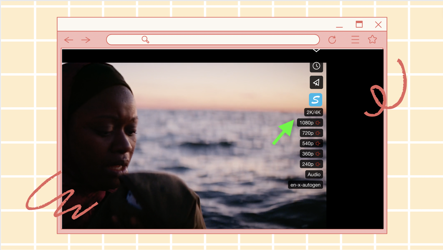Bookmark the page with star icon

pos(372,39)
